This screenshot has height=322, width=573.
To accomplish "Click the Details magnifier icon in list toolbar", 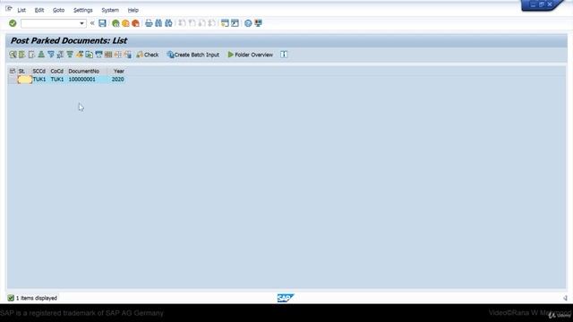I will (x=13, y=55).
